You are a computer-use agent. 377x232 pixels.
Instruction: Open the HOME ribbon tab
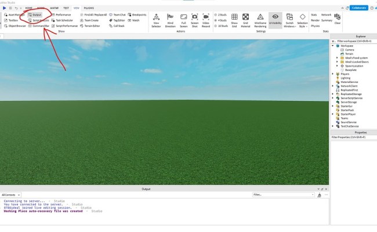[x=29, y=8]
